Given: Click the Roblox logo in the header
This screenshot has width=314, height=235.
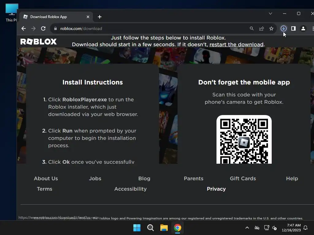Looking at the screenshot, I should 38,42.
